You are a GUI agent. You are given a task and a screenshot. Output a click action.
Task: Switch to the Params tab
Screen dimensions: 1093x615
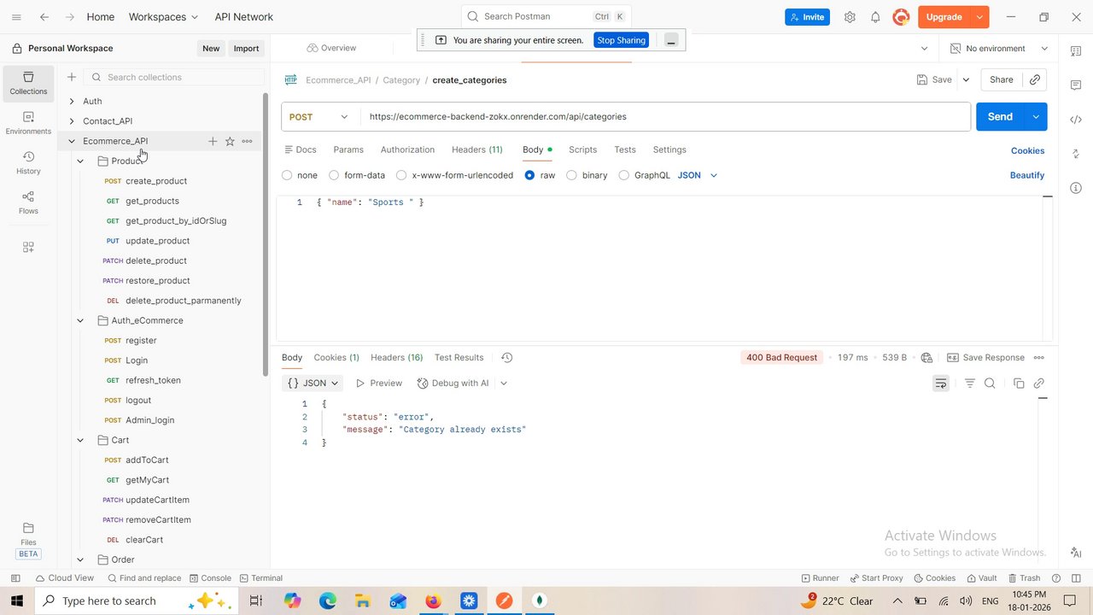[x=348, y=149]
